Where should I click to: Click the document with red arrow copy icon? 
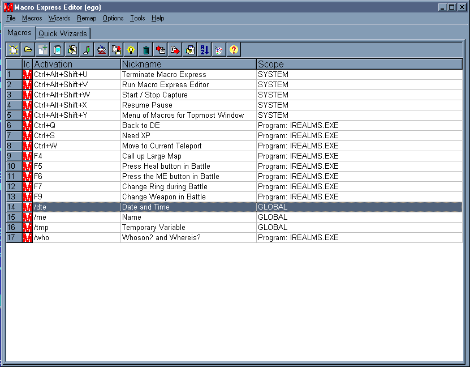(x=117, y=49)
